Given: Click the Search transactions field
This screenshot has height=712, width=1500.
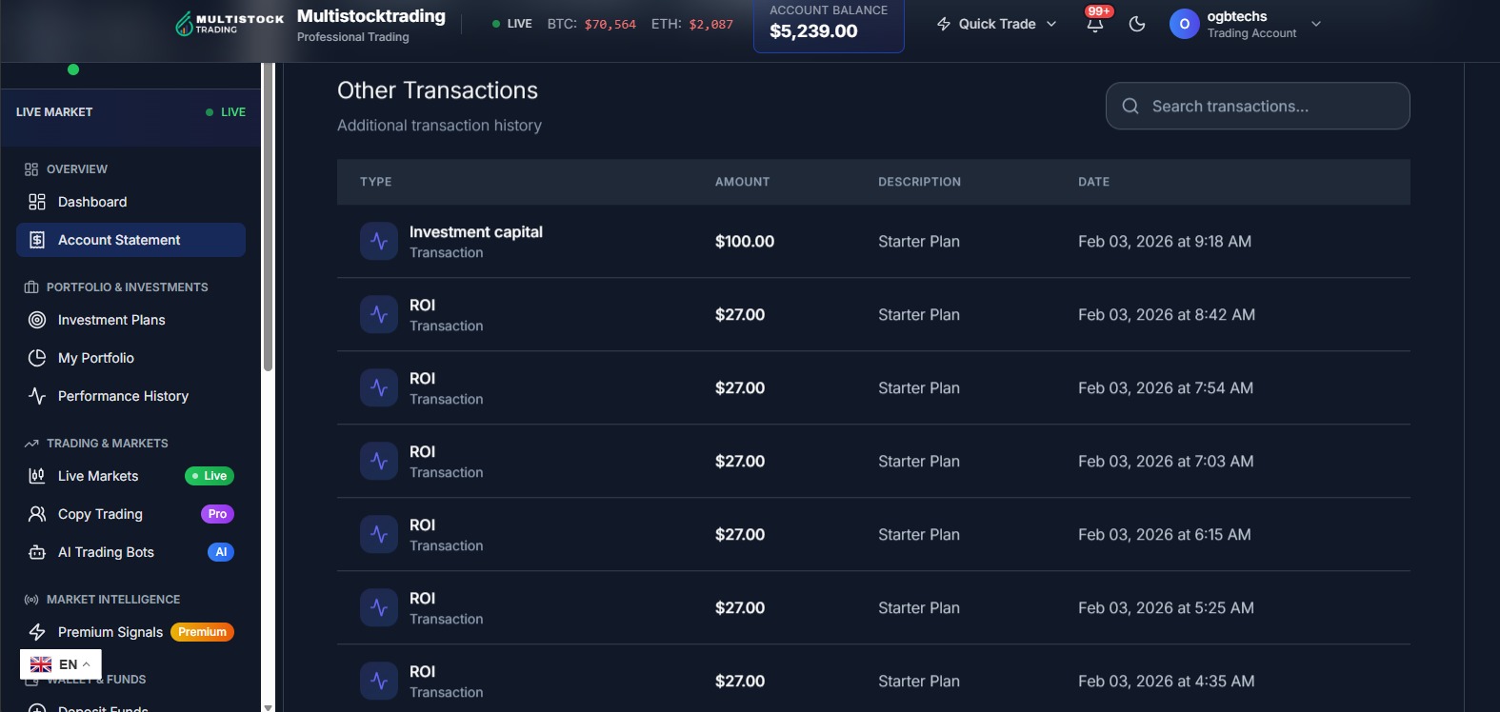Looking at the screenshot, I should click(1257, 106).
